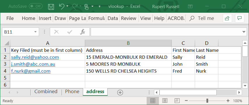The image size is (249, 105).
Task: Click the Redo arrow icon
Action: 75,6
